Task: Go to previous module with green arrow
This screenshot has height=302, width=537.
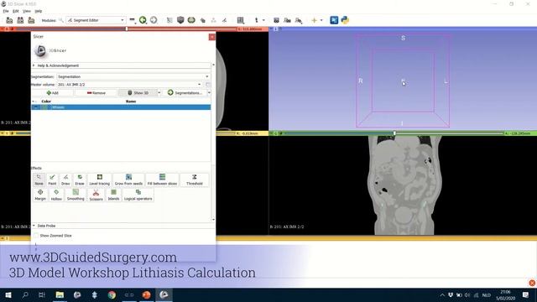Action: pos(143,20)
